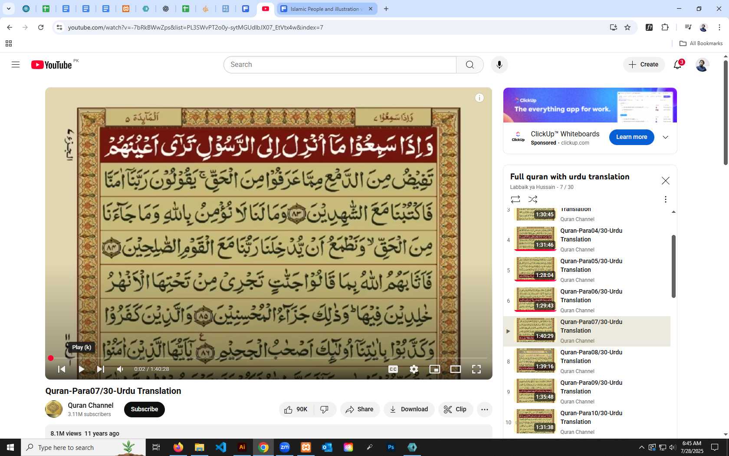Start voice search with microphone icon
Screen dimensions: 729x456
point(499,65)
